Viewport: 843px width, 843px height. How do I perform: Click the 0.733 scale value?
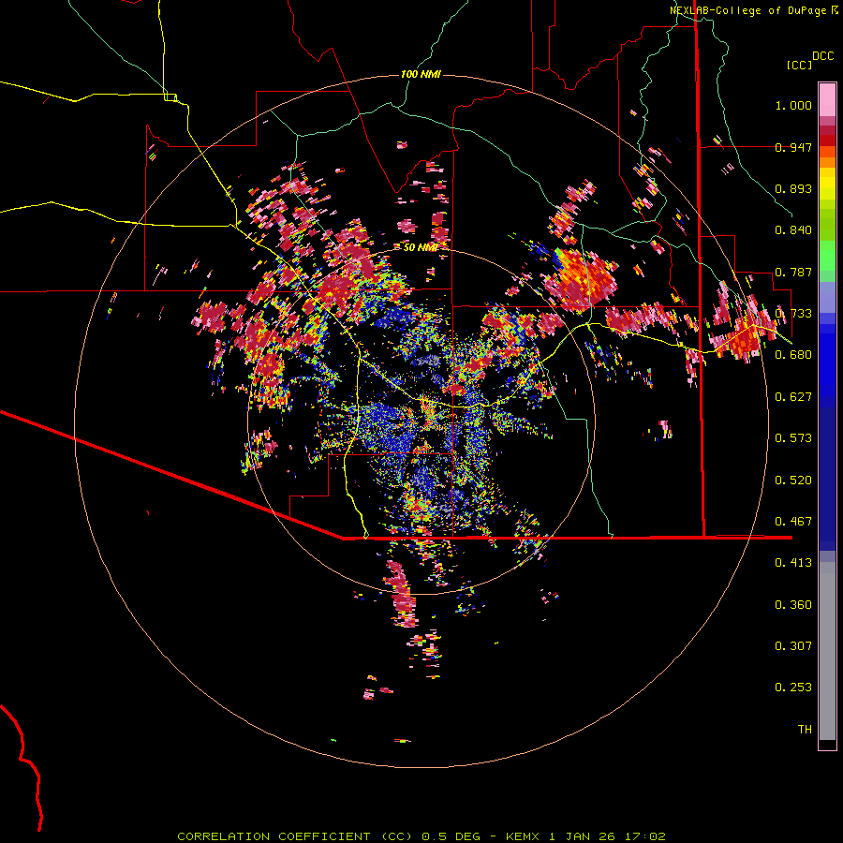coord(793,314)
